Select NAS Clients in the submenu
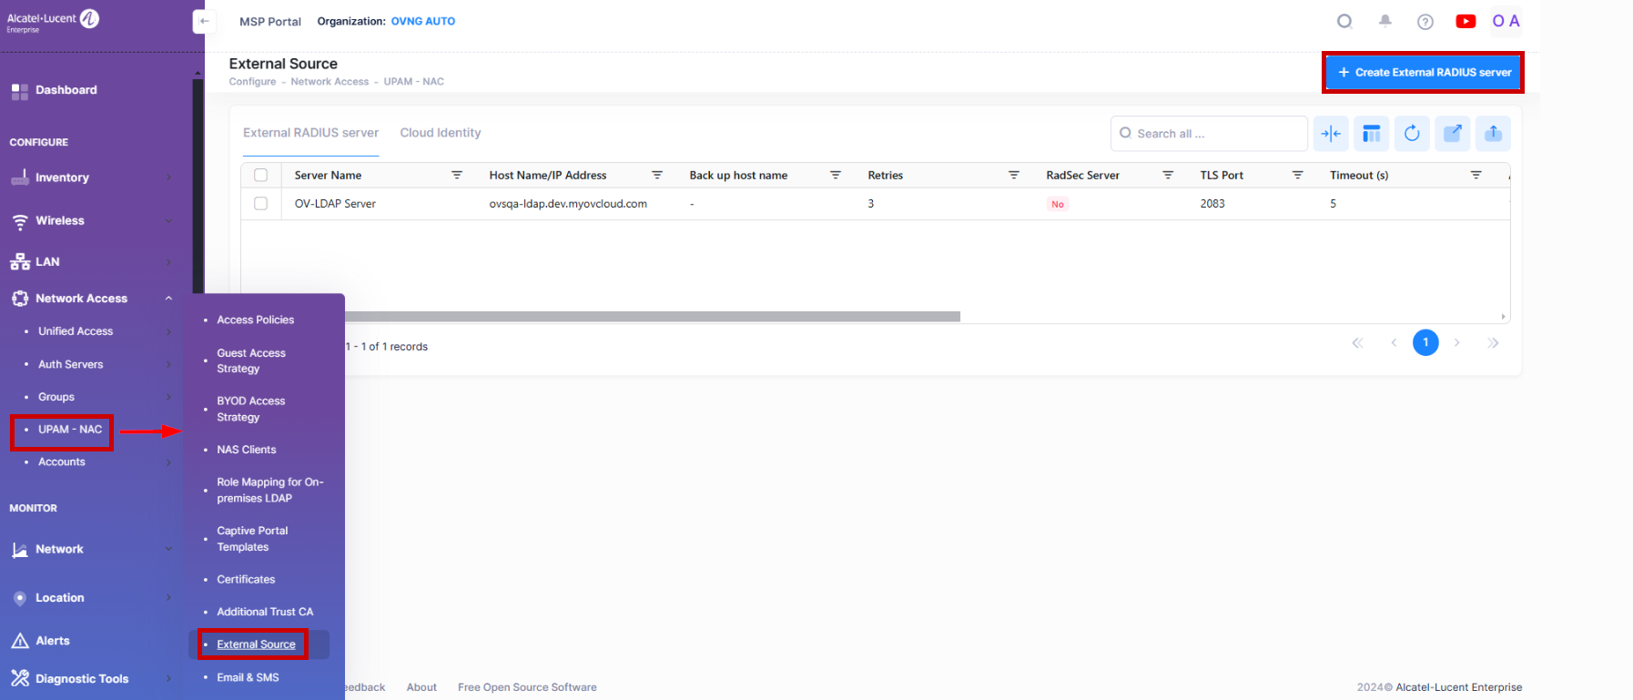The width and height of the screenshot is (1633, 700). pos(246,450)
